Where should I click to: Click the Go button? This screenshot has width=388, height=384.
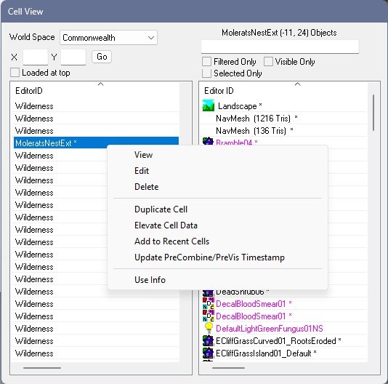(102, 57)
